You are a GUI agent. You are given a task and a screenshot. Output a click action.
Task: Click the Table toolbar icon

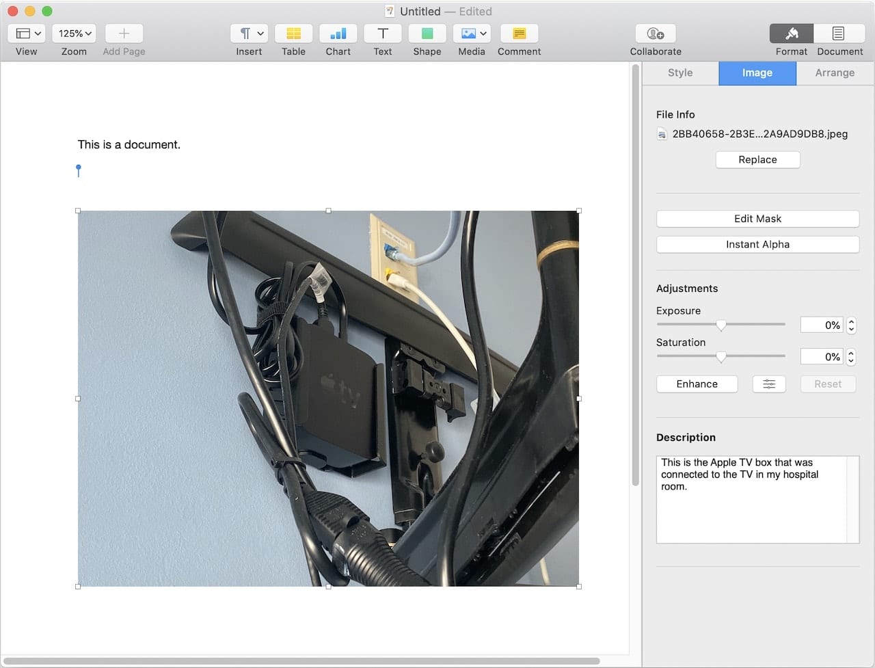coord(293,34)
